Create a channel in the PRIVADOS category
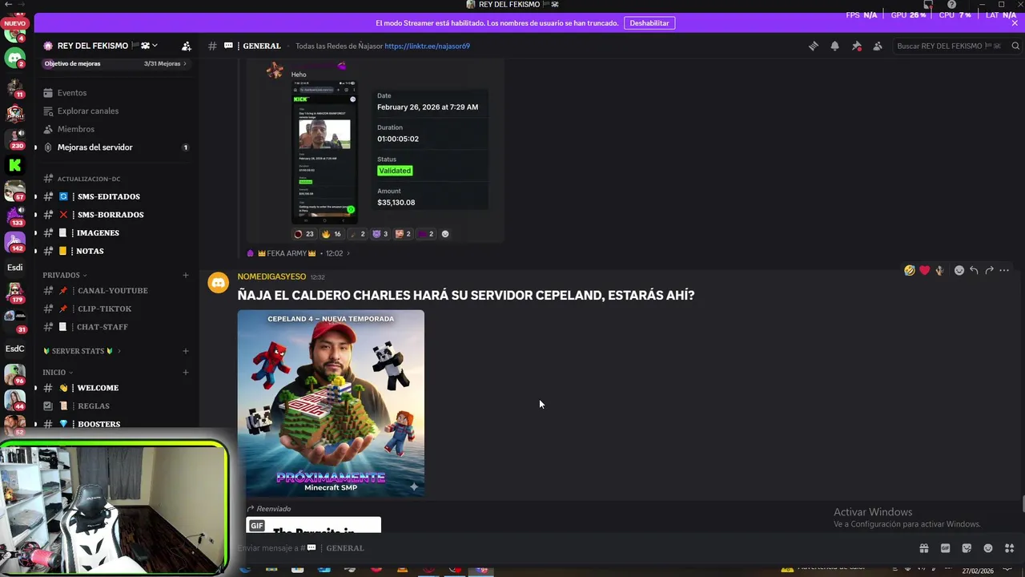The height and width of the screenshot is (577, 1025). pyautogui.click(x=186, y=275)
